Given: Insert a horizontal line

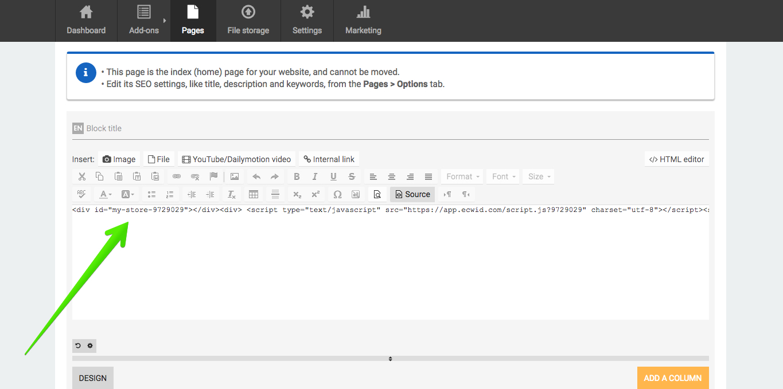Looking at the screenshot, I should pyautogui.click(x=275, y=194).
